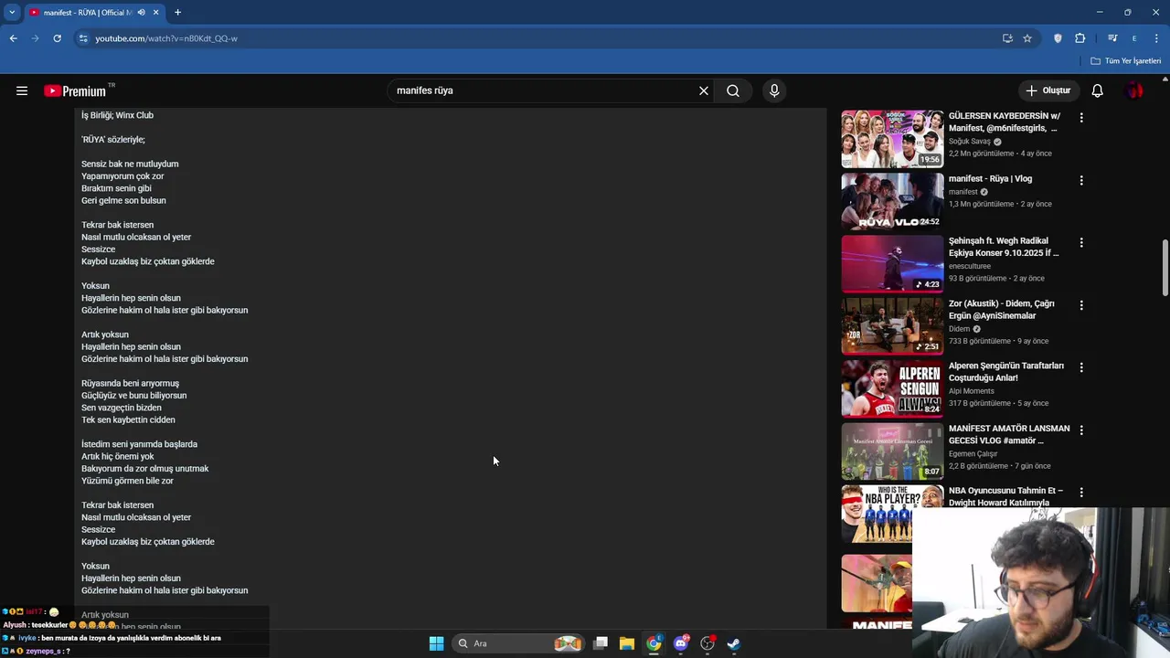The height and width of the screenshot is (658, 1170).
Task: Visit the Alpi Moments channel link
Action: click(x=972, y=391)
